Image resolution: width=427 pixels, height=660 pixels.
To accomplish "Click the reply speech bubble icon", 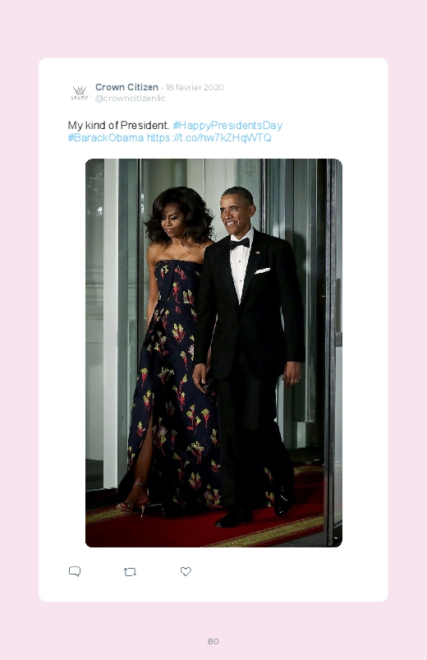I will pyautogui.click(x=75, y=571).
